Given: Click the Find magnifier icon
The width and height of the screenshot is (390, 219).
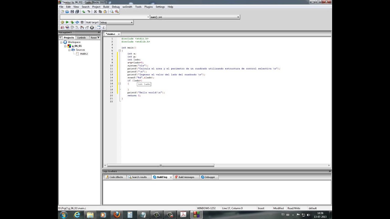Looking at the screenshot, I should pyautogui.click(x=112, y=12).
